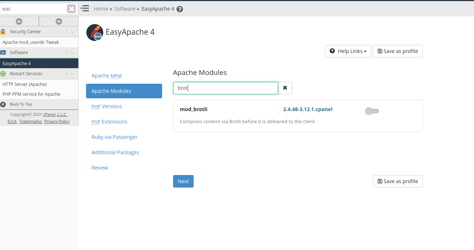The width and height of the screenshot is (474, 250).
Task: Open the EasyApache 4 help question icon
Action: (x=180, y=9)
